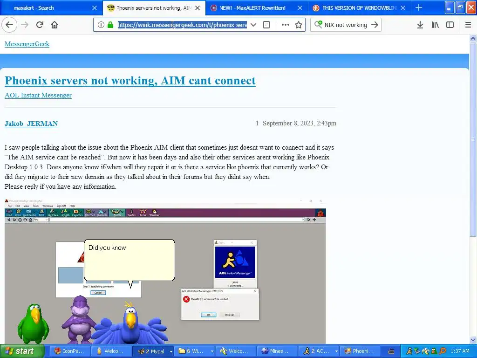Click the 'Did you know' speech balloon
Viewport: 477px width, 358px height.
point(129,260)
